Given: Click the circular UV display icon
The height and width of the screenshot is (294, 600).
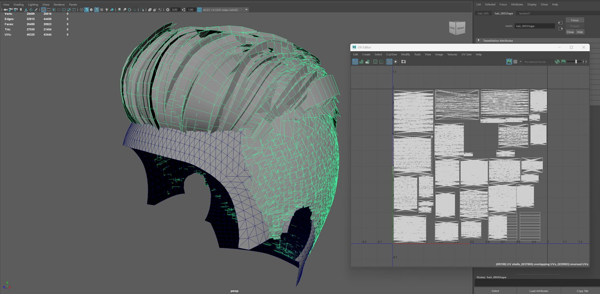Looking at the screenshot, I should (396, 62).
